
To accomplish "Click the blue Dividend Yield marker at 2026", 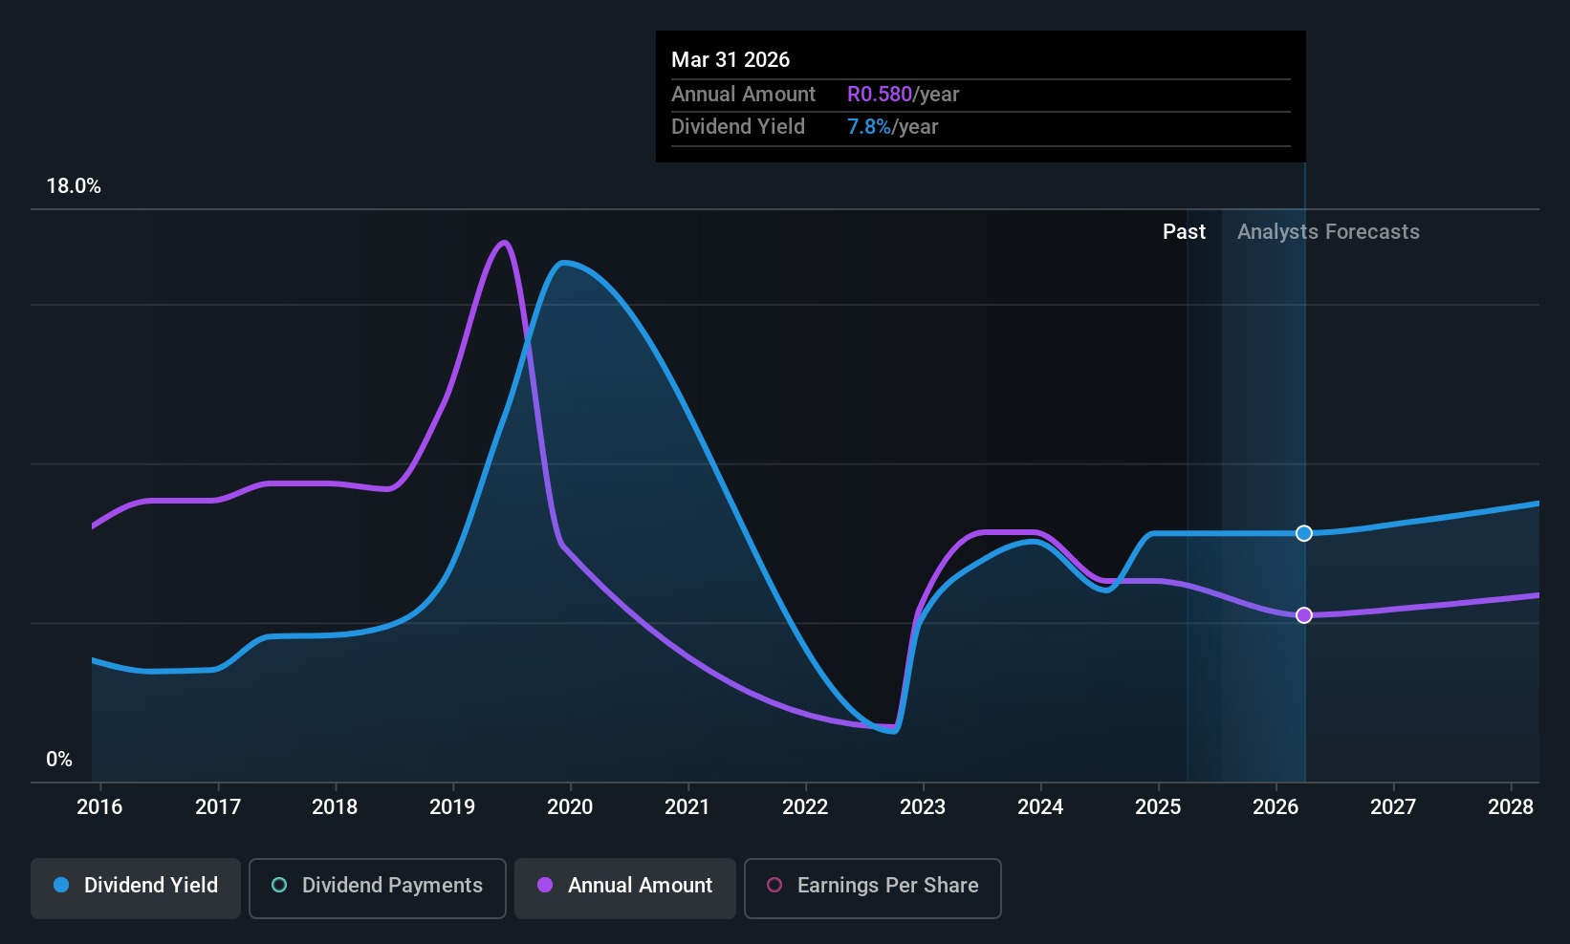I will click(x=1304, y=533).
